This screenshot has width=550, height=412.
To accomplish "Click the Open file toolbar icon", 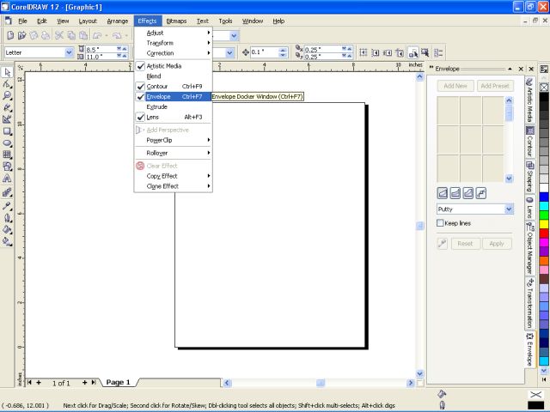I will click(21, 35).
